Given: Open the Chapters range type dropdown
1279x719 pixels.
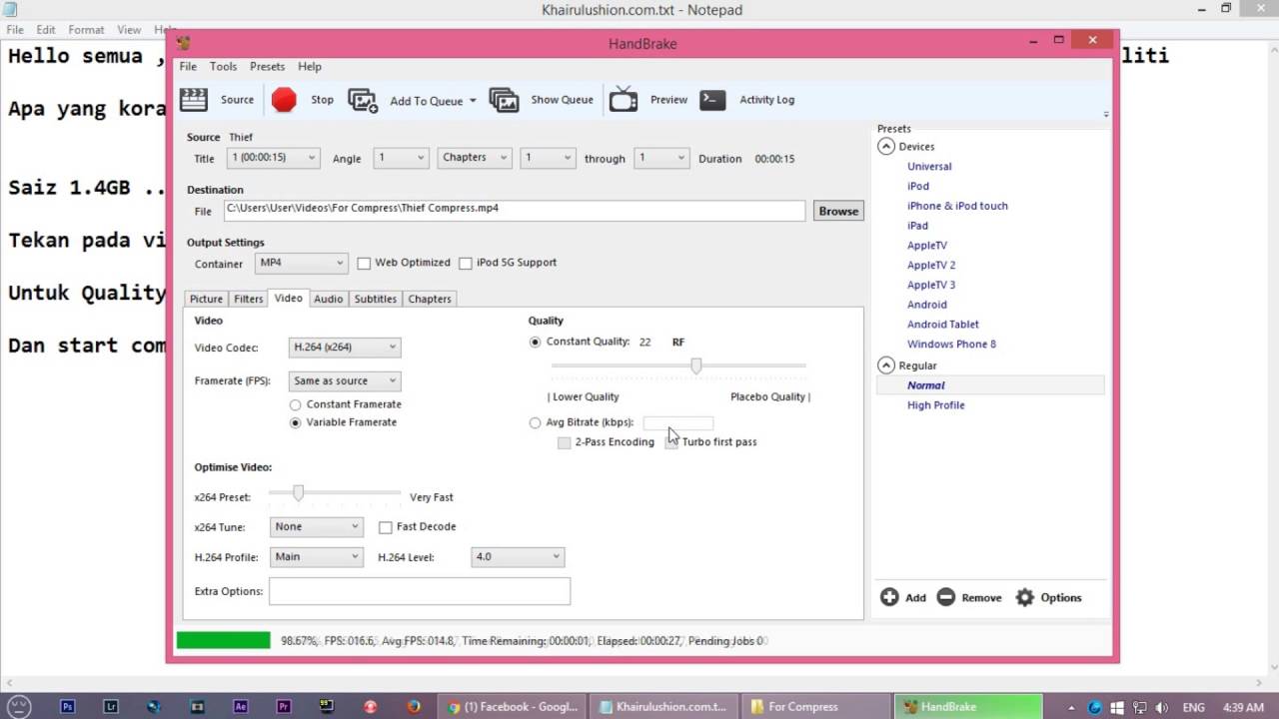Looking at the screenshot, I should pyautogui.click(x=474, y=158).
